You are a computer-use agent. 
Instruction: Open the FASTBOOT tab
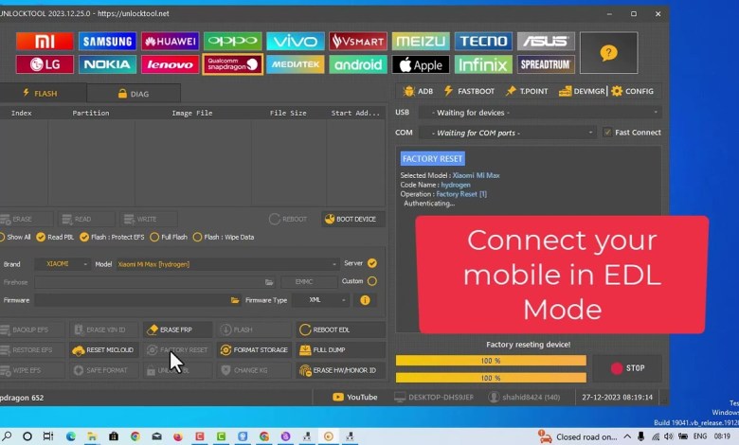click(x=467, y=91)
